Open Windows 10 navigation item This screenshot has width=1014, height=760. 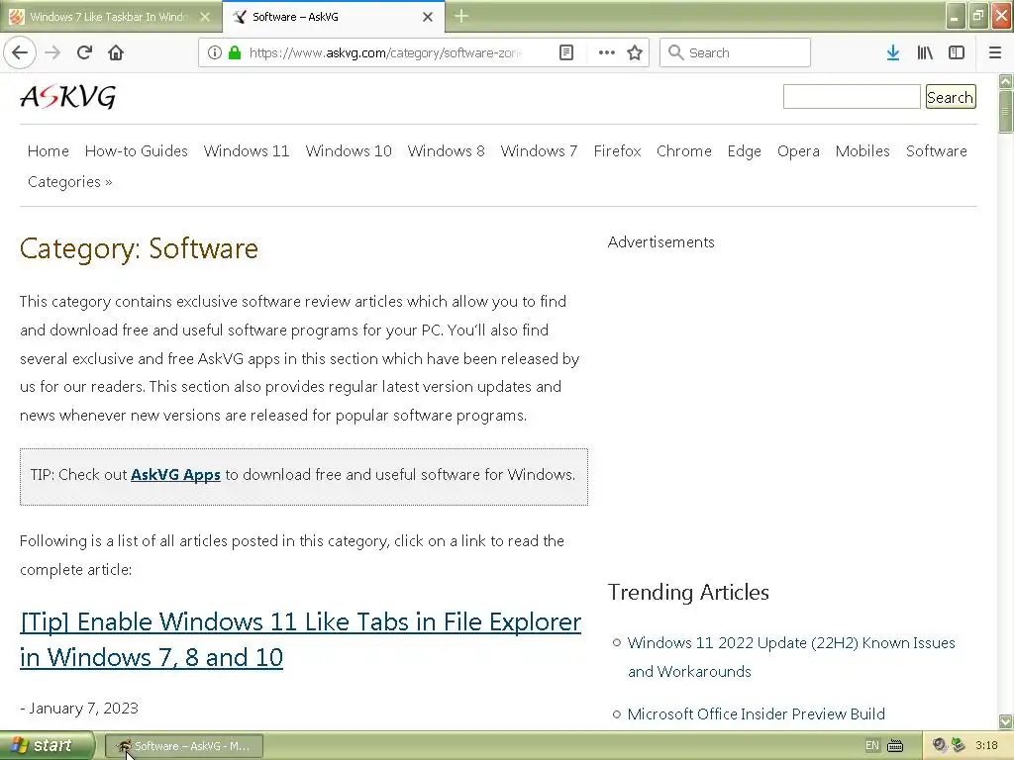[349, 150]
